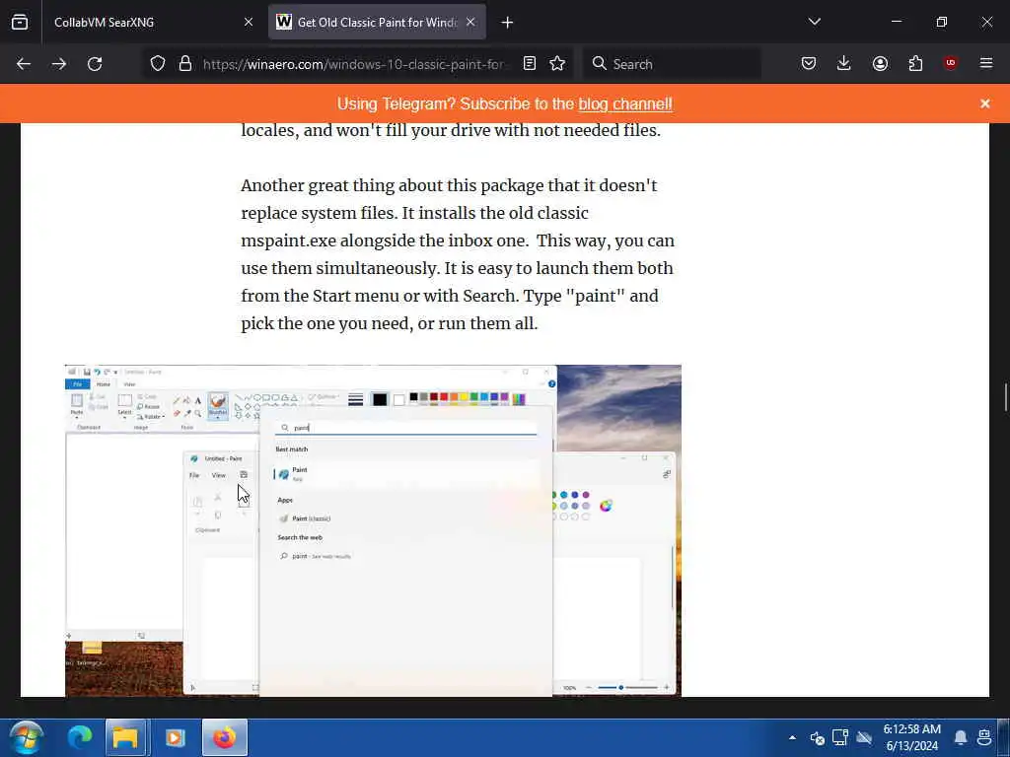1010x757 pixels.
Task: View site security padlock info
Action: coord(185,64)
